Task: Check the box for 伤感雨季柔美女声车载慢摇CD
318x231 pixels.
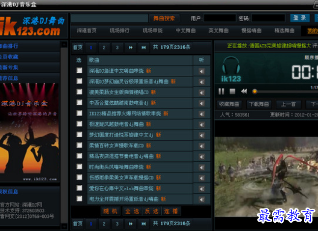Action: click(x=79, y=177)
